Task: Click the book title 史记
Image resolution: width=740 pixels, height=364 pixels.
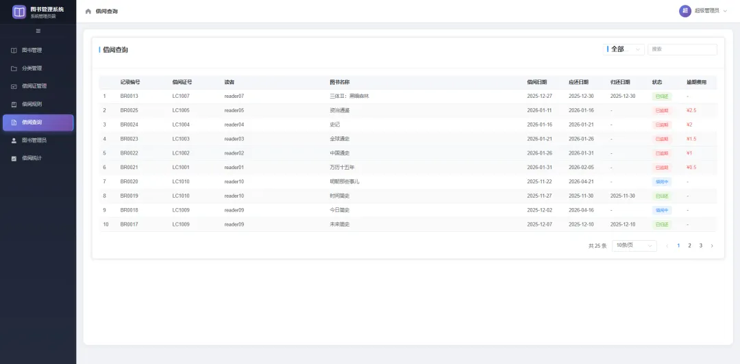Action: [x=334, y=125]
